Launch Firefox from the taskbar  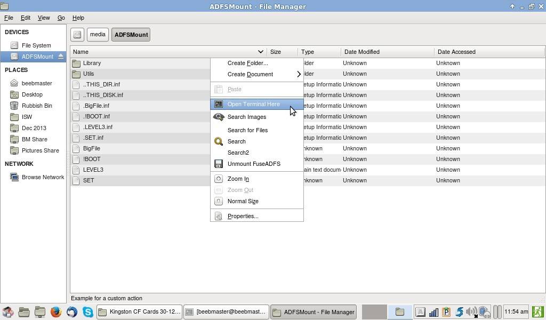tap(55, 311)
